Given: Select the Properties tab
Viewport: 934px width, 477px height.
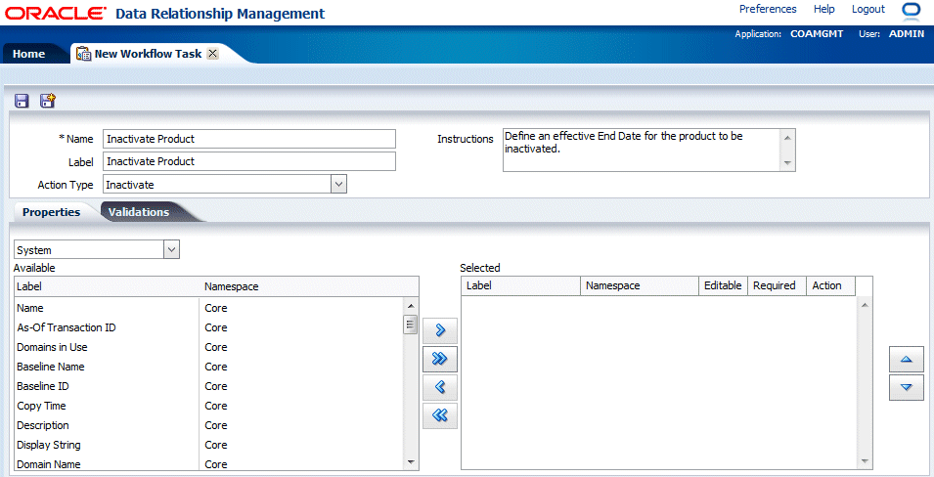Looking at the screenshot, I should point(51,212).
